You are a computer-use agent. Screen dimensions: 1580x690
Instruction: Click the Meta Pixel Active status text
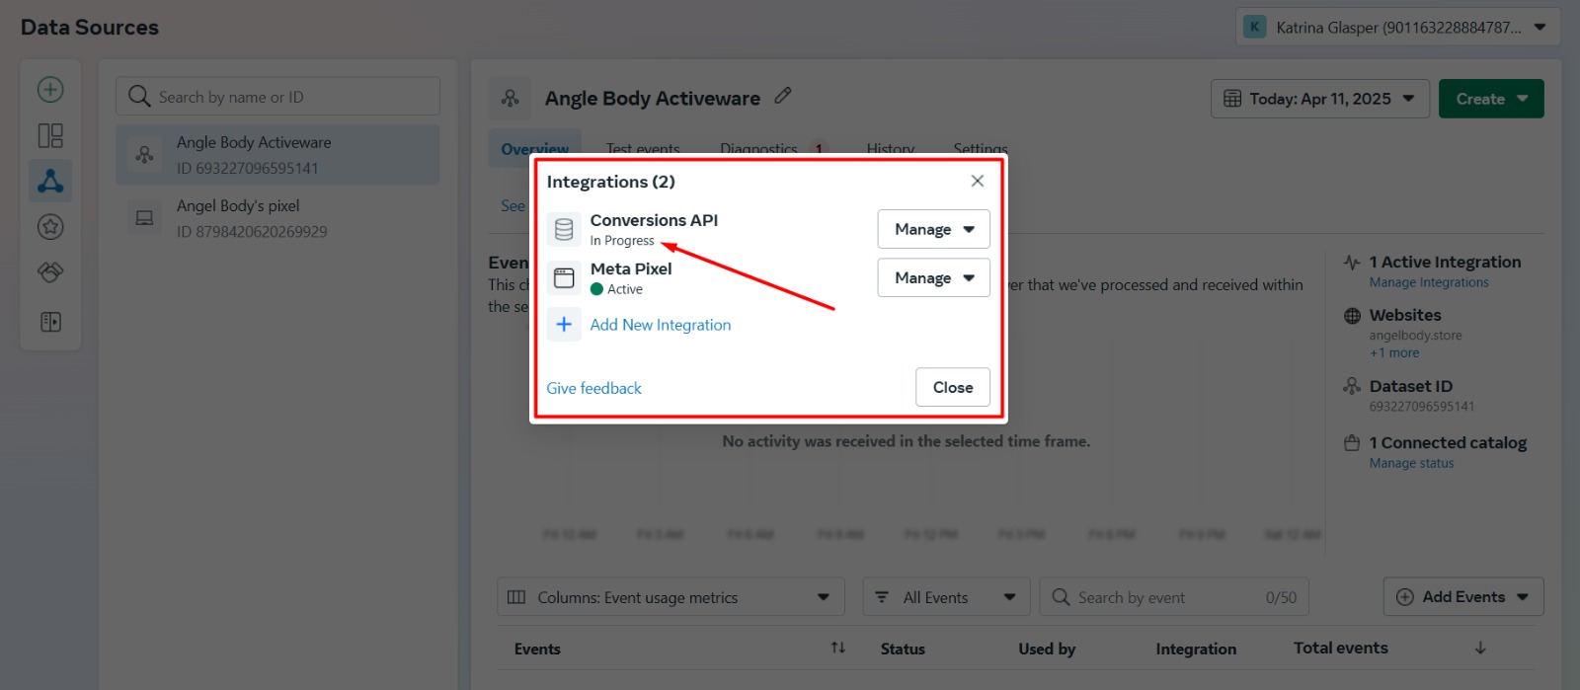[x=625, y=289]
